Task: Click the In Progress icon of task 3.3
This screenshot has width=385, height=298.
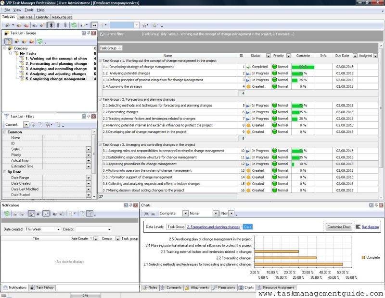Action: 248,164
